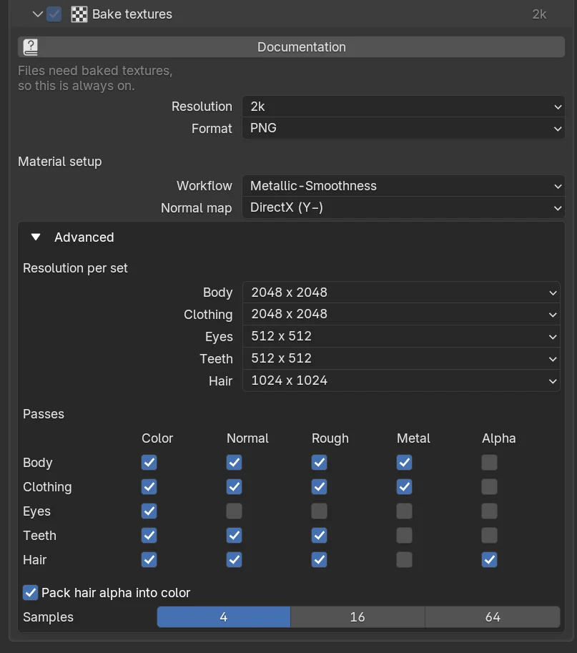Open the Format dropdown showing PNG
The width and height of the screenshot is (577, 653).
click(403, 128)
